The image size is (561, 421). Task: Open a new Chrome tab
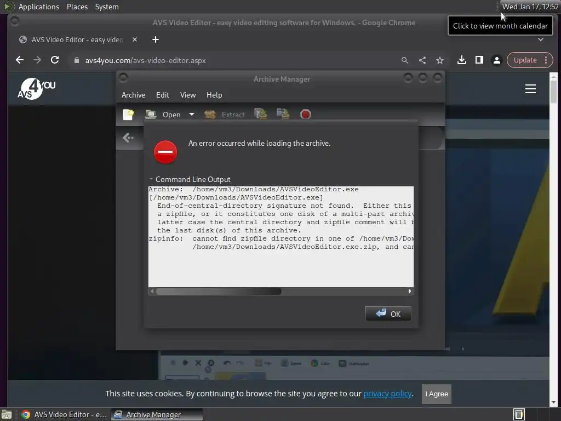tap(155, 39)
